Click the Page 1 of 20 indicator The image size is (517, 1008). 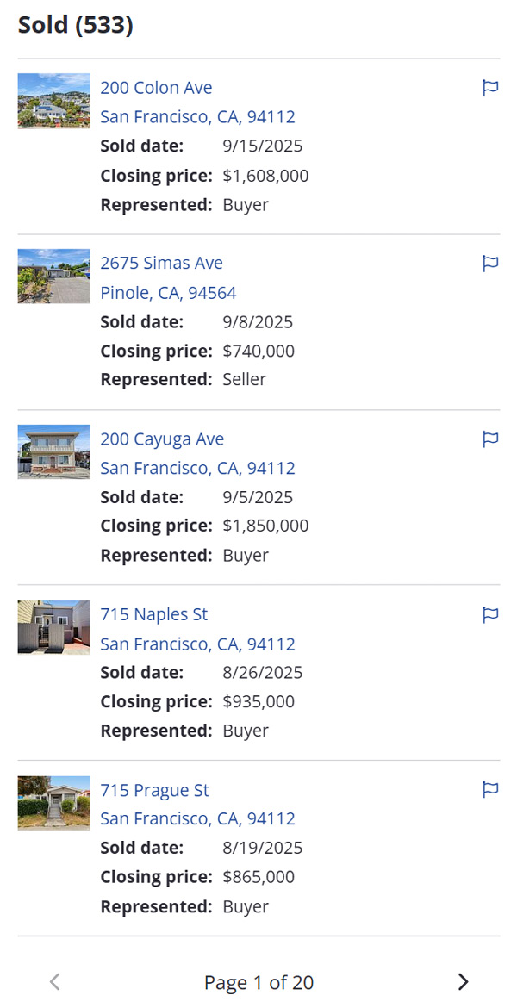point(258,982)
